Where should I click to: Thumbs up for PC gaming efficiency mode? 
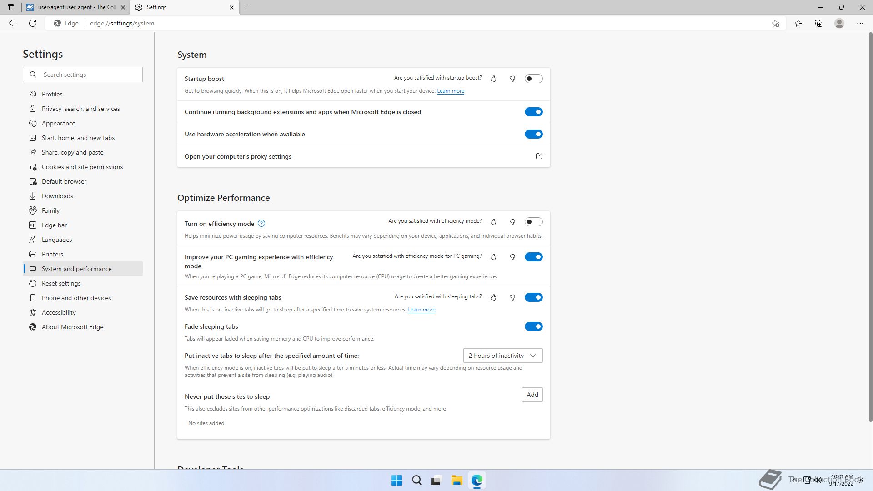coord(493,257)
